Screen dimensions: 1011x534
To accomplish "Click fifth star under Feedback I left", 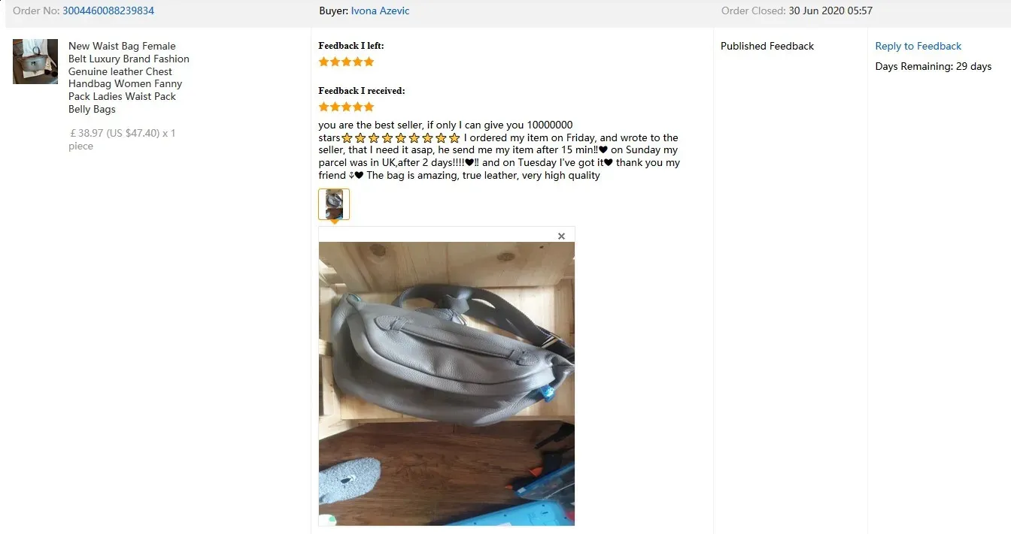I will (x=369, y=62).
